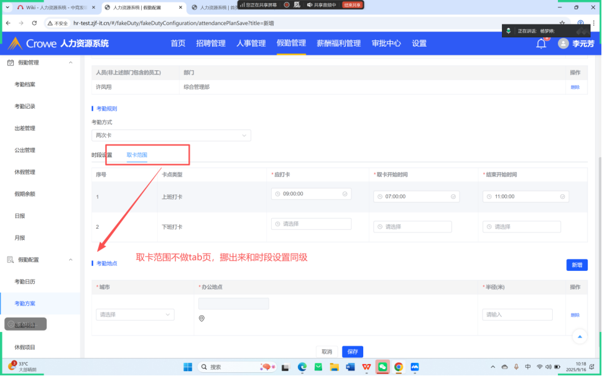
Task: Open 考勤档案 in the sidebar
Action: (x=25, y=85)
